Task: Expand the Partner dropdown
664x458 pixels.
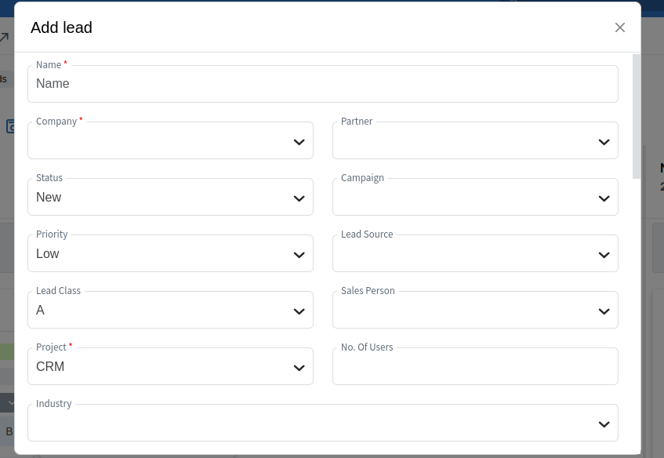Action: click(475, 141)
